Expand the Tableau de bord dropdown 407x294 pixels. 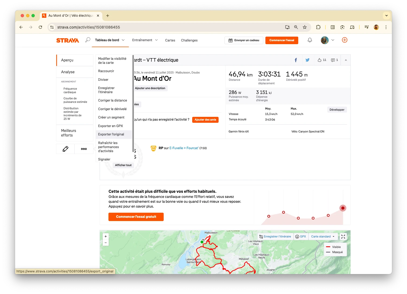click(123, 40)
